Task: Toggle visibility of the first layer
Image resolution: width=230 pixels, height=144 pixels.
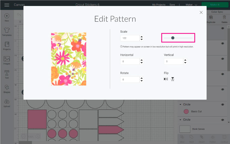Action: tap(222, 28)
